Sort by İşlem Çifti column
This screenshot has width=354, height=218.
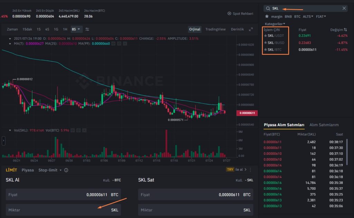pos(272,30)
